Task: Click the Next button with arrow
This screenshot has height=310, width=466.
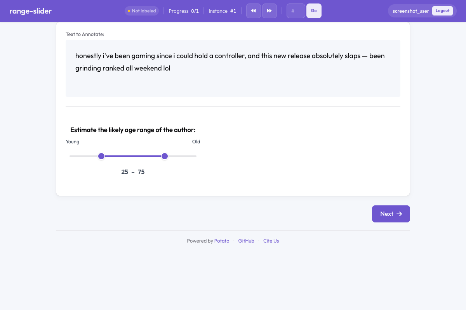Action: pos(391,214)
